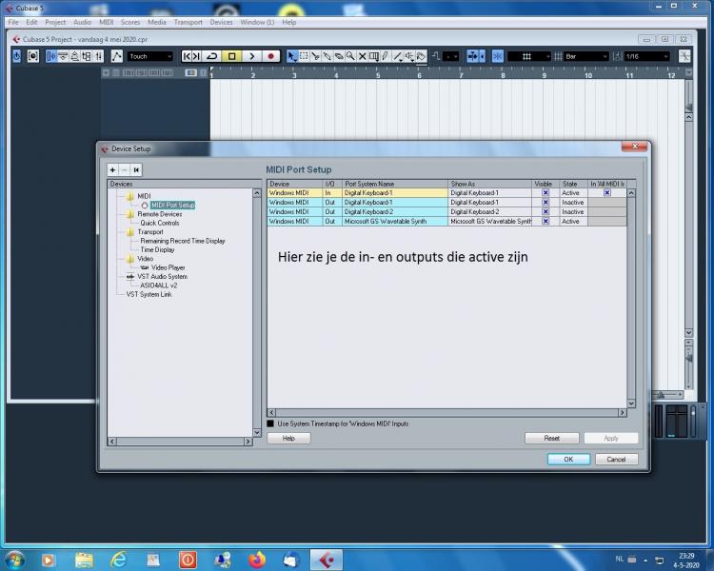Confirm with the OK button
This screenshot has height=571, width=714.
coord(568,459)
